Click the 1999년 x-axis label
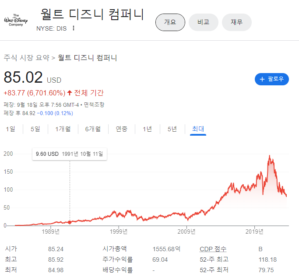299x277 pixels. point(119,231)
